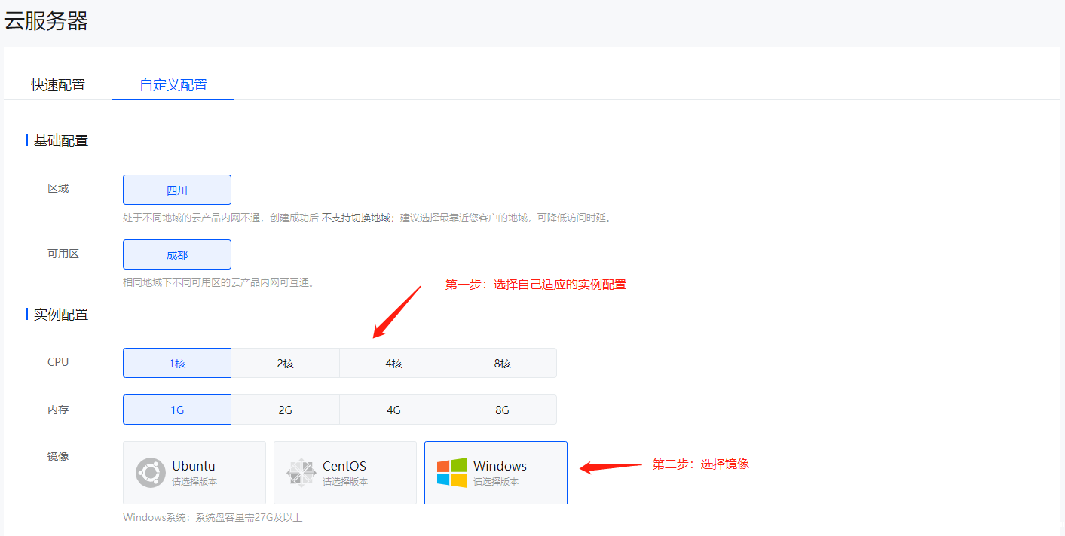
Task: Select 1G memory
Action: (x=176, y=409)
